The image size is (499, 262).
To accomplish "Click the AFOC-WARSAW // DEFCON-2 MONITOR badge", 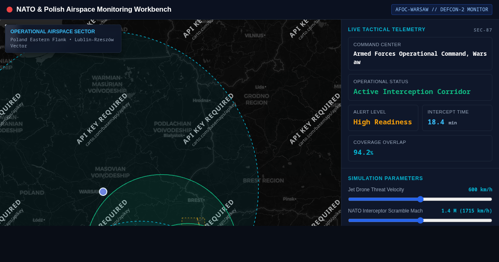I will 442,10.
